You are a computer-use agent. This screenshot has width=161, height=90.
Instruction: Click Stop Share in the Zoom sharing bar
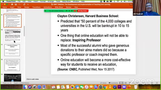83,11
